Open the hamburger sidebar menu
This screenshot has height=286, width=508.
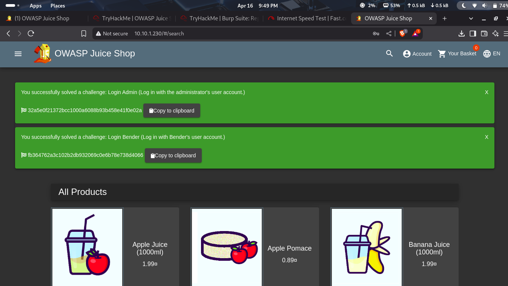pyautogui.click(x=18, y=54)
